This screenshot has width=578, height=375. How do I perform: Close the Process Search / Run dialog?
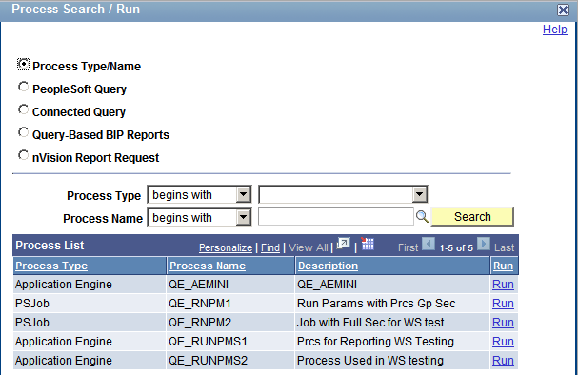563,10
